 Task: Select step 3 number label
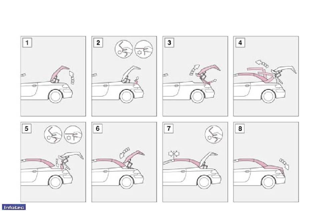169,43
